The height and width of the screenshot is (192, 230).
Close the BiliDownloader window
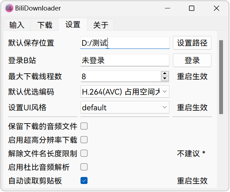(x=216, y=8)
